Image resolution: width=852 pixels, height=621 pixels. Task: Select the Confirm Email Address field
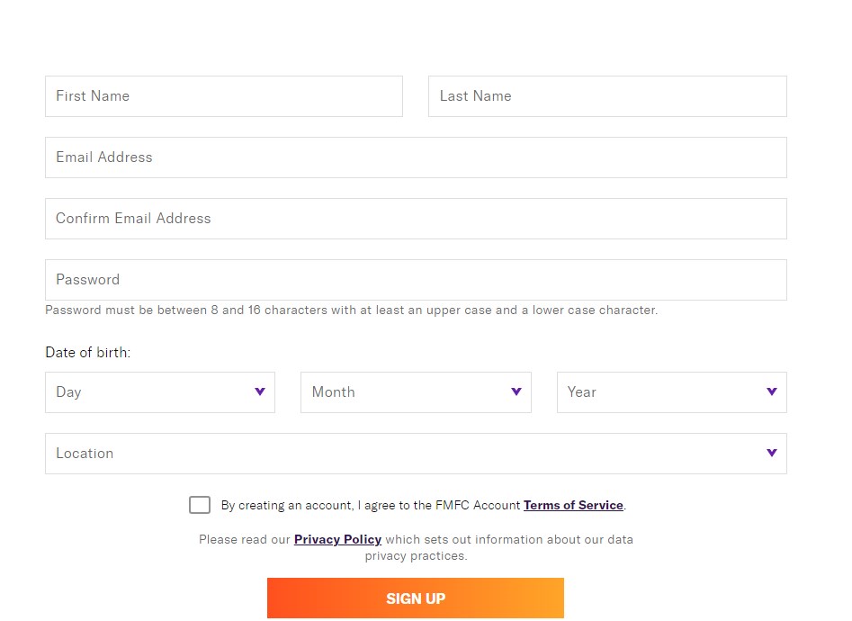pos(416,219)
